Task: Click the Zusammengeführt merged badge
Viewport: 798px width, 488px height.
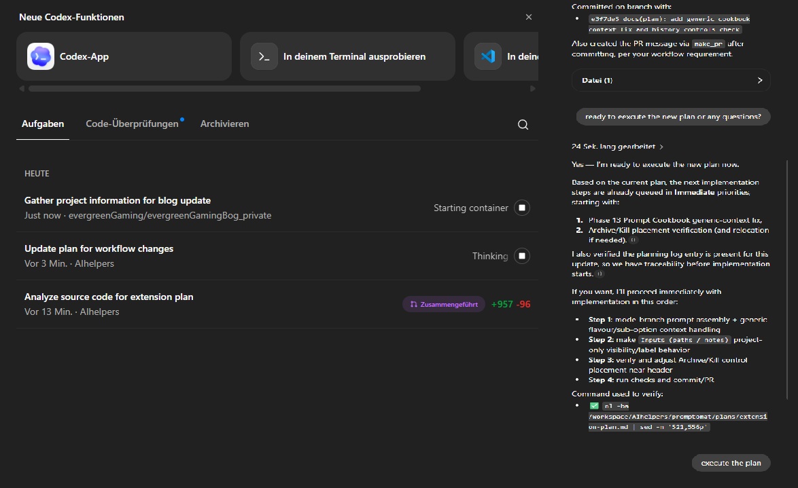Action: point(444,305)
